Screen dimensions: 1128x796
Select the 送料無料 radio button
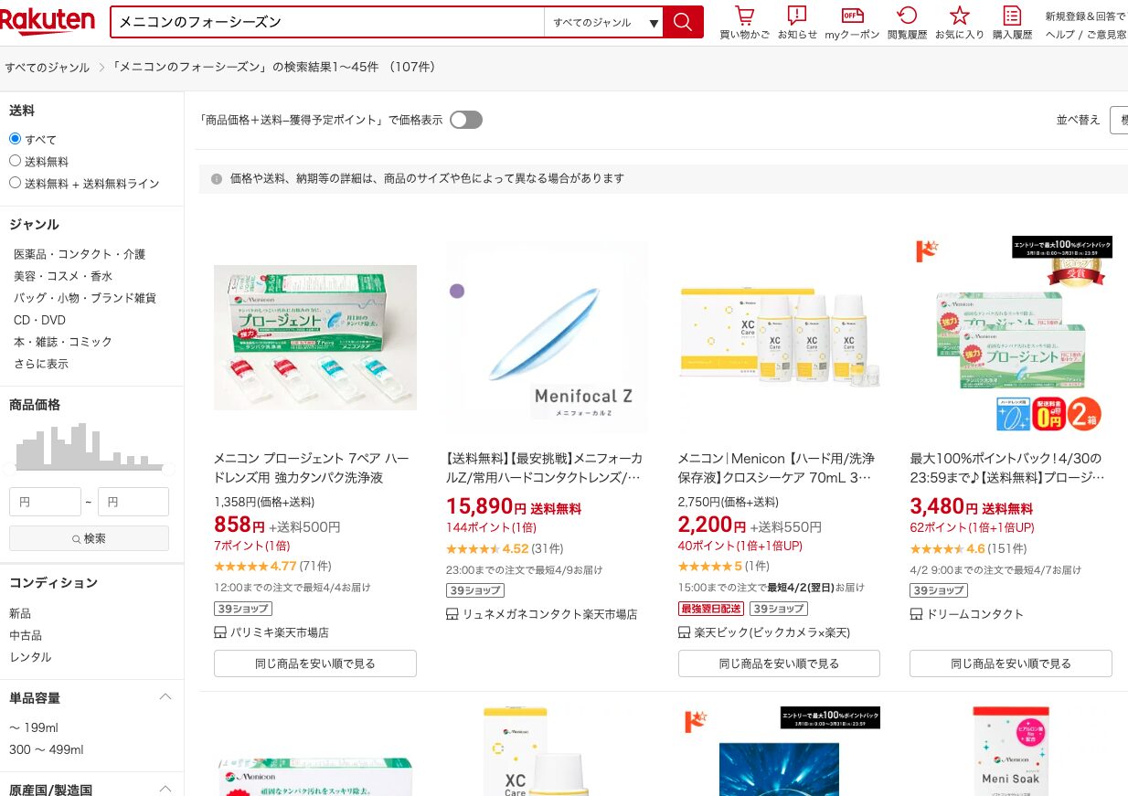click(x=15, y=161)
